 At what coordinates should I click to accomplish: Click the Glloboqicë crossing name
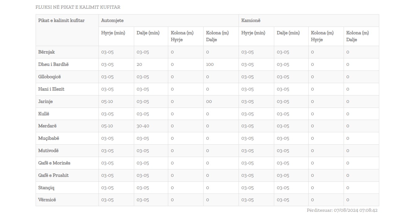[50, 77]
